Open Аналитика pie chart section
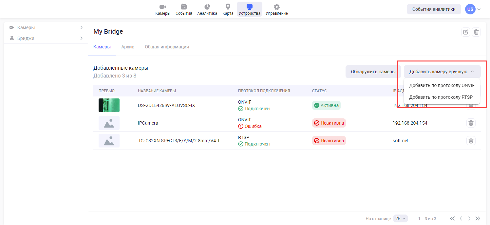 coord(207,9)
